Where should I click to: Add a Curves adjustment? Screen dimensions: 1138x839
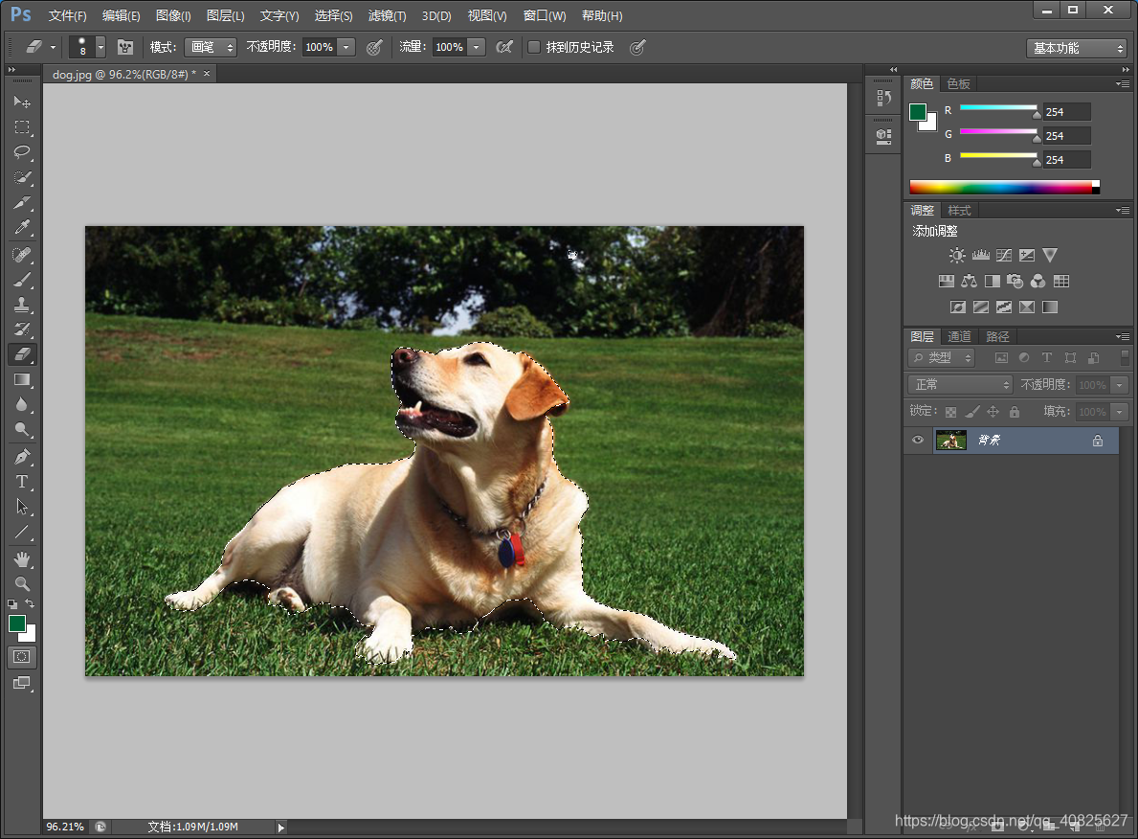(x=1004, y=255)
